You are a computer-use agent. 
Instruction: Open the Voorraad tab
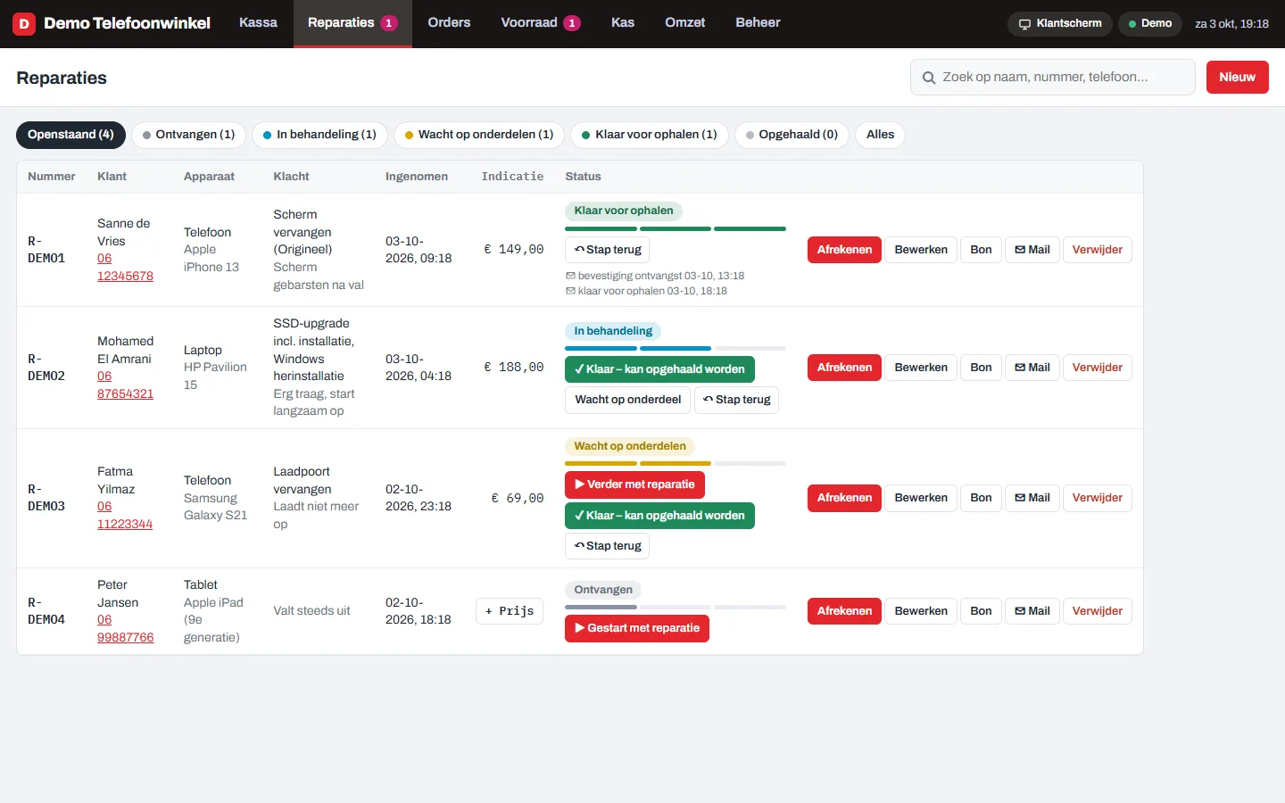(541, 23)
